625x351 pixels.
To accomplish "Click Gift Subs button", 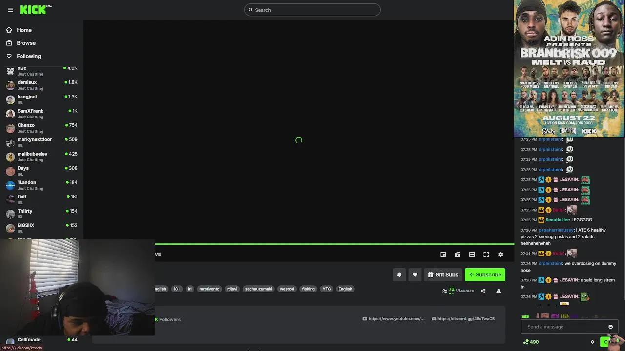I will point(443,274).
